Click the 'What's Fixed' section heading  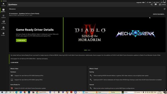point(93,69)
